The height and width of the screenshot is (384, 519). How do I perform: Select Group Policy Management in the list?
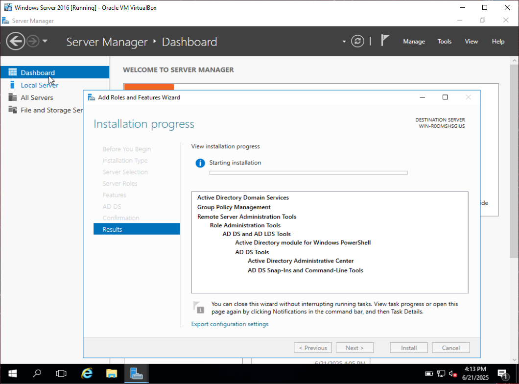tap(234, 207)
